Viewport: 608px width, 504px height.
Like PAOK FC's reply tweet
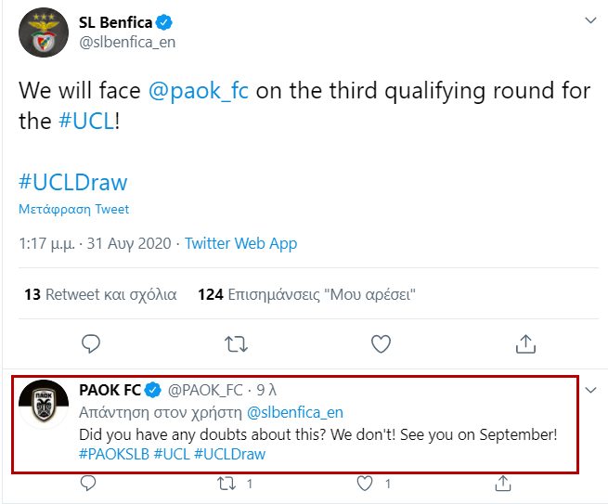pos(365,483)
